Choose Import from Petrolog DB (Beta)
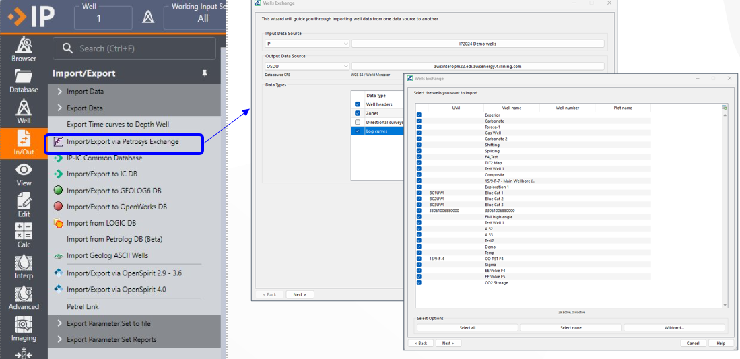Image resolution: width=740 pixels, height=359 pixels. [x=114, y=240]
